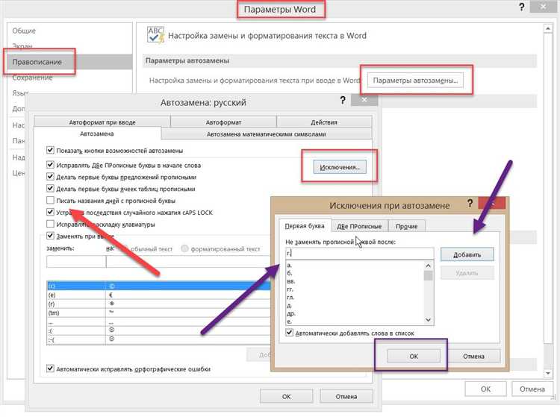Click the exception text field containing г.
The width and height of the screenshot is (560, 417).
tap(359, 254)
